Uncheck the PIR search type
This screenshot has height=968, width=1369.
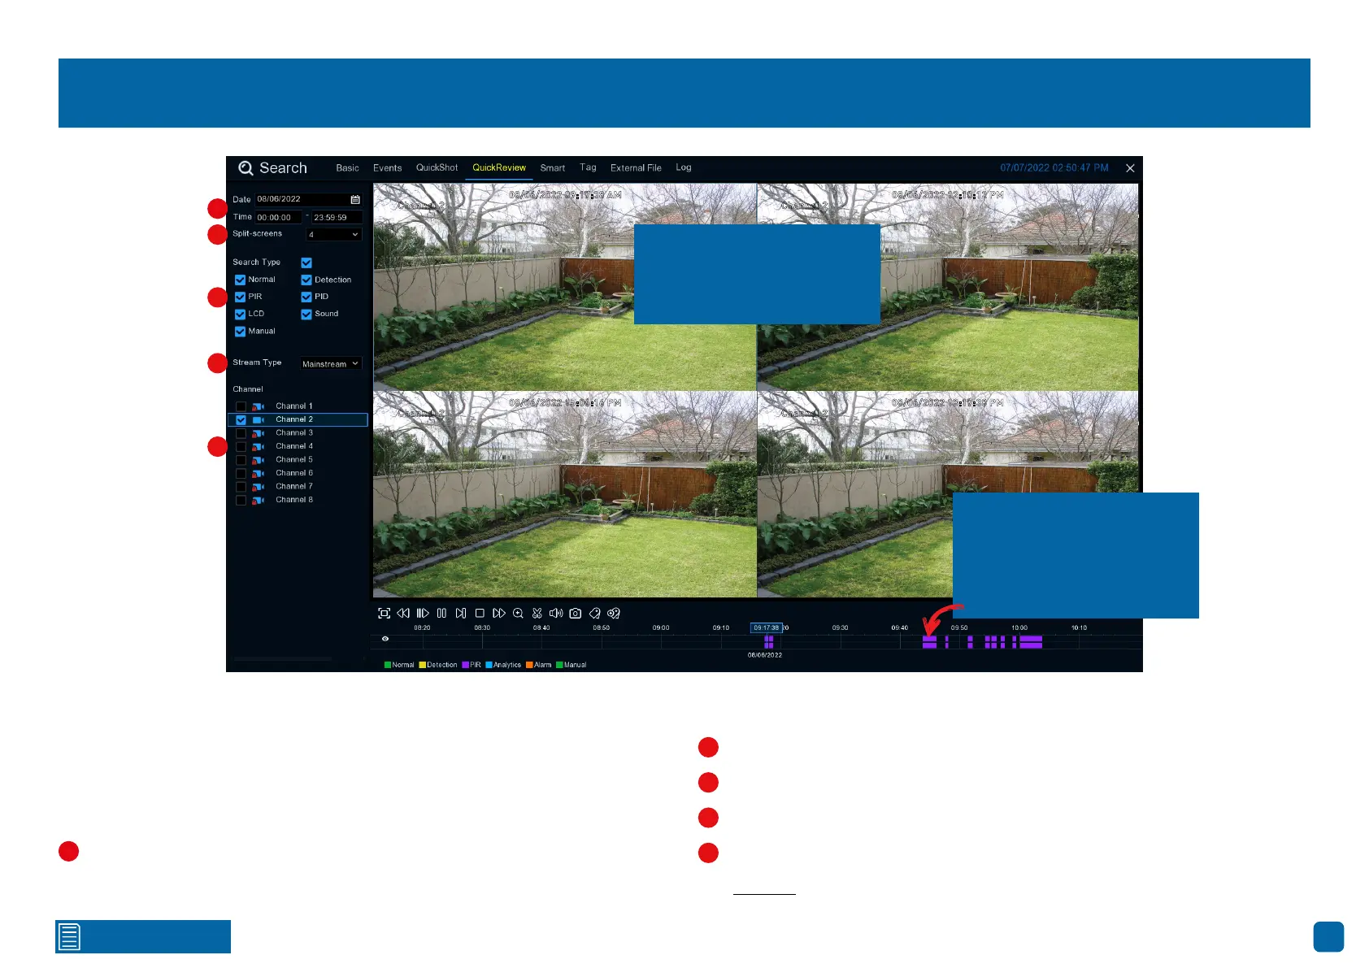pyautogui.click(x=240, y=297)
